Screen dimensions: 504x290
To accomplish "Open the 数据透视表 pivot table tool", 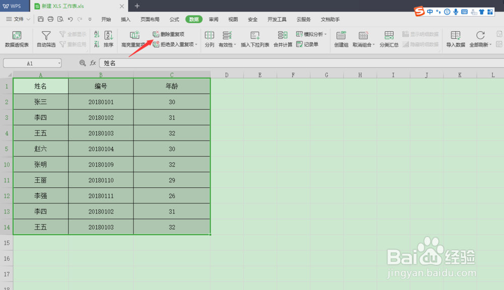I will pos(18,40).
